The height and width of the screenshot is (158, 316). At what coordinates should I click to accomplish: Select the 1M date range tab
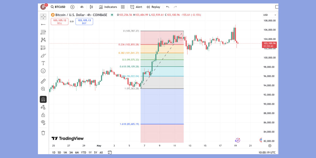65,152
